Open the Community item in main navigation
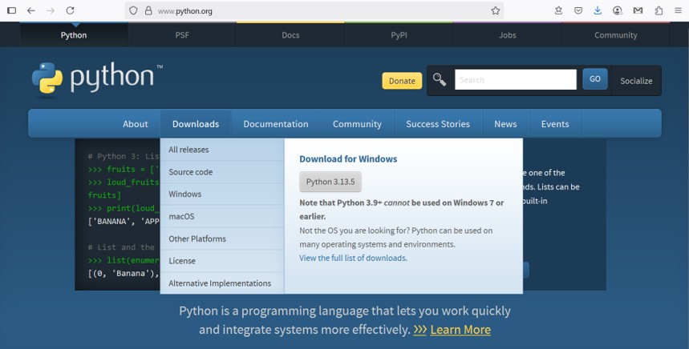Screen dimensions: 689x349 click(357, 124)
